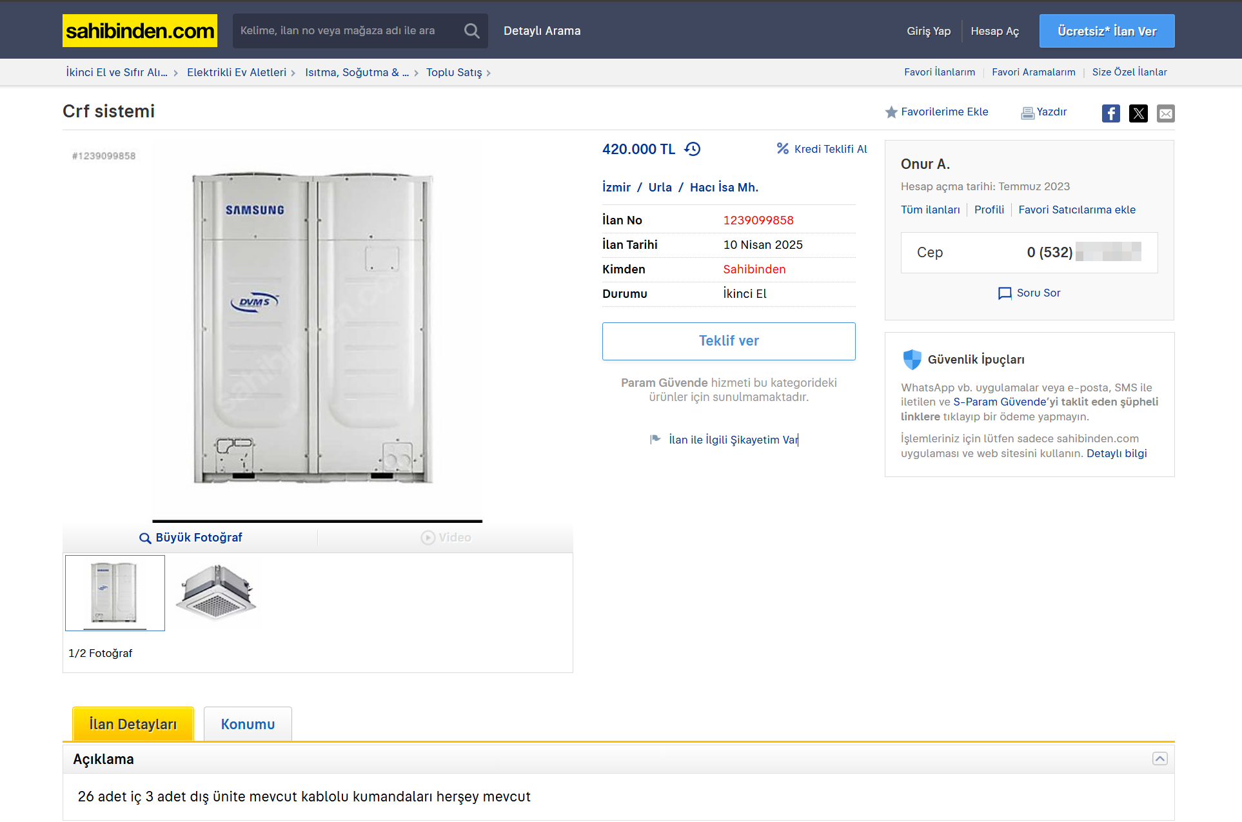Share listing on Facebook icon

[1110, 113]
